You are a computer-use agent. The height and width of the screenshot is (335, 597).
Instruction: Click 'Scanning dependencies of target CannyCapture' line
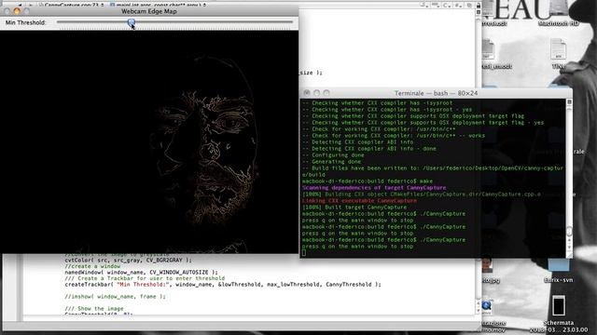374,188
